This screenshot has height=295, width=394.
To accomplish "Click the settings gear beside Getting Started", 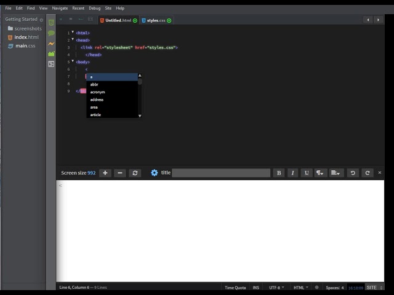I will pyautogui.click(x=41, y=20).
